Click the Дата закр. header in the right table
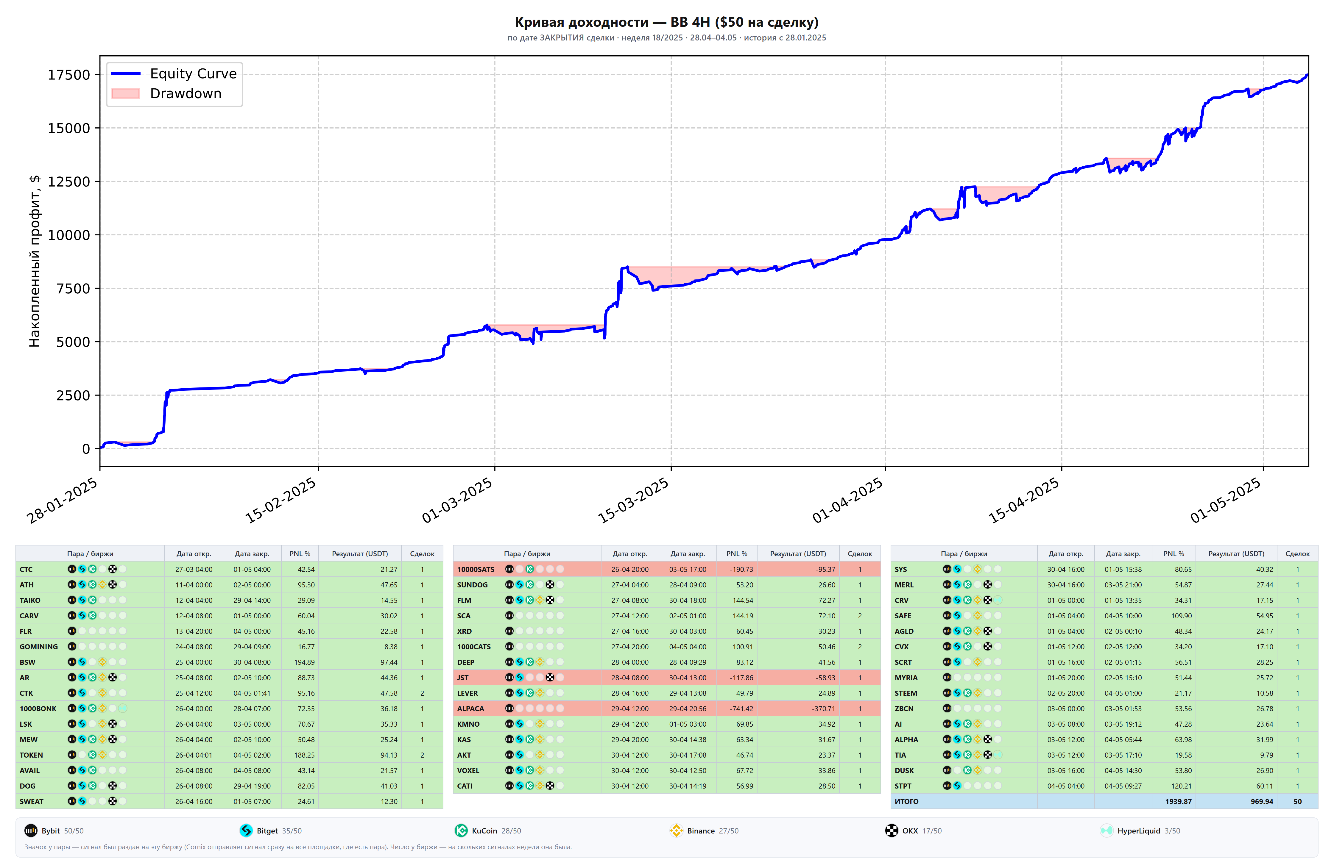The height and width of the screenshot is (868, 1334). [x=1123, y=553]
